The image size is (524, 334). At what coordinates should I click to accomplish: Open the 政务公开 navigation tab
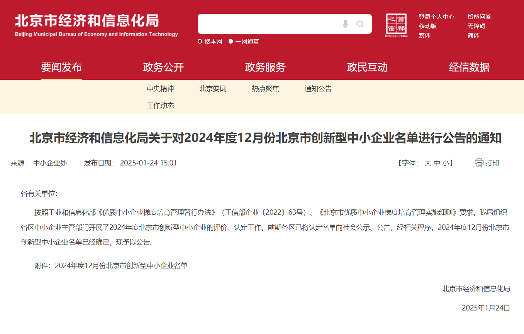point(163,67)
